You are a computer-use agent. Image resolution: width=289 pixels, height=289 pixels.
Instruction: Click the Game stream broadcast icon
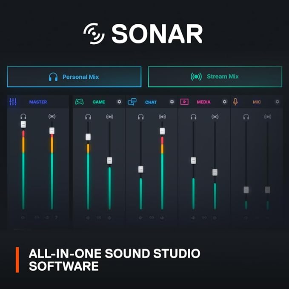pyautogui.click(x=109, y=117)
